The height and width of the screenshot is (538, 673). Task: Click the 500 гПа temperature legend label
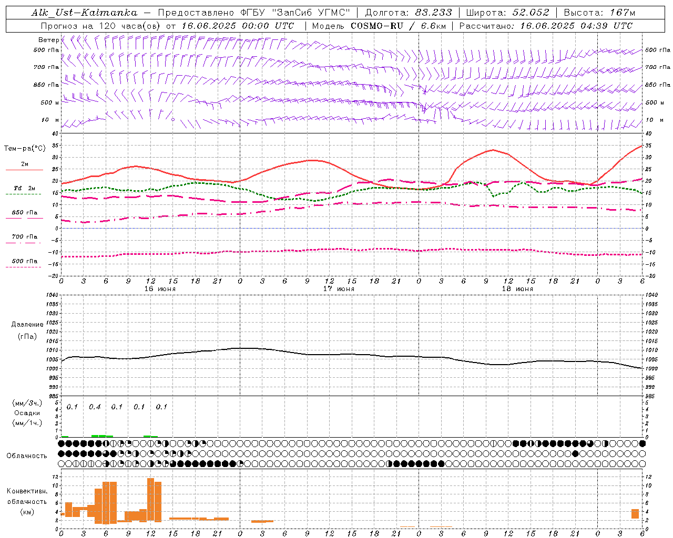point(25,261)
